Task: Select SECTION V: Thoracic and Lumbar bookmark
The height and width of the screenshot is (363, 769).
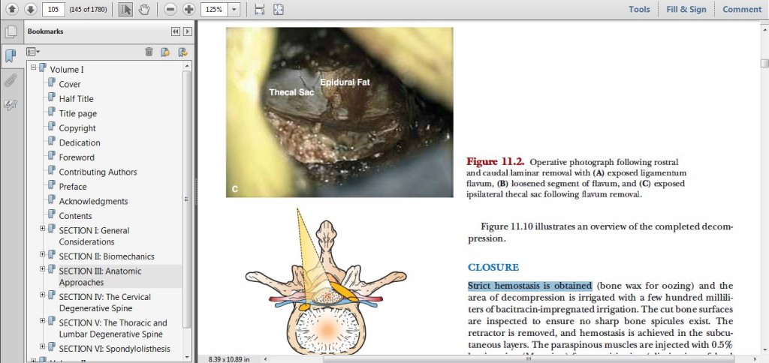Action: [x=113, y=328]
